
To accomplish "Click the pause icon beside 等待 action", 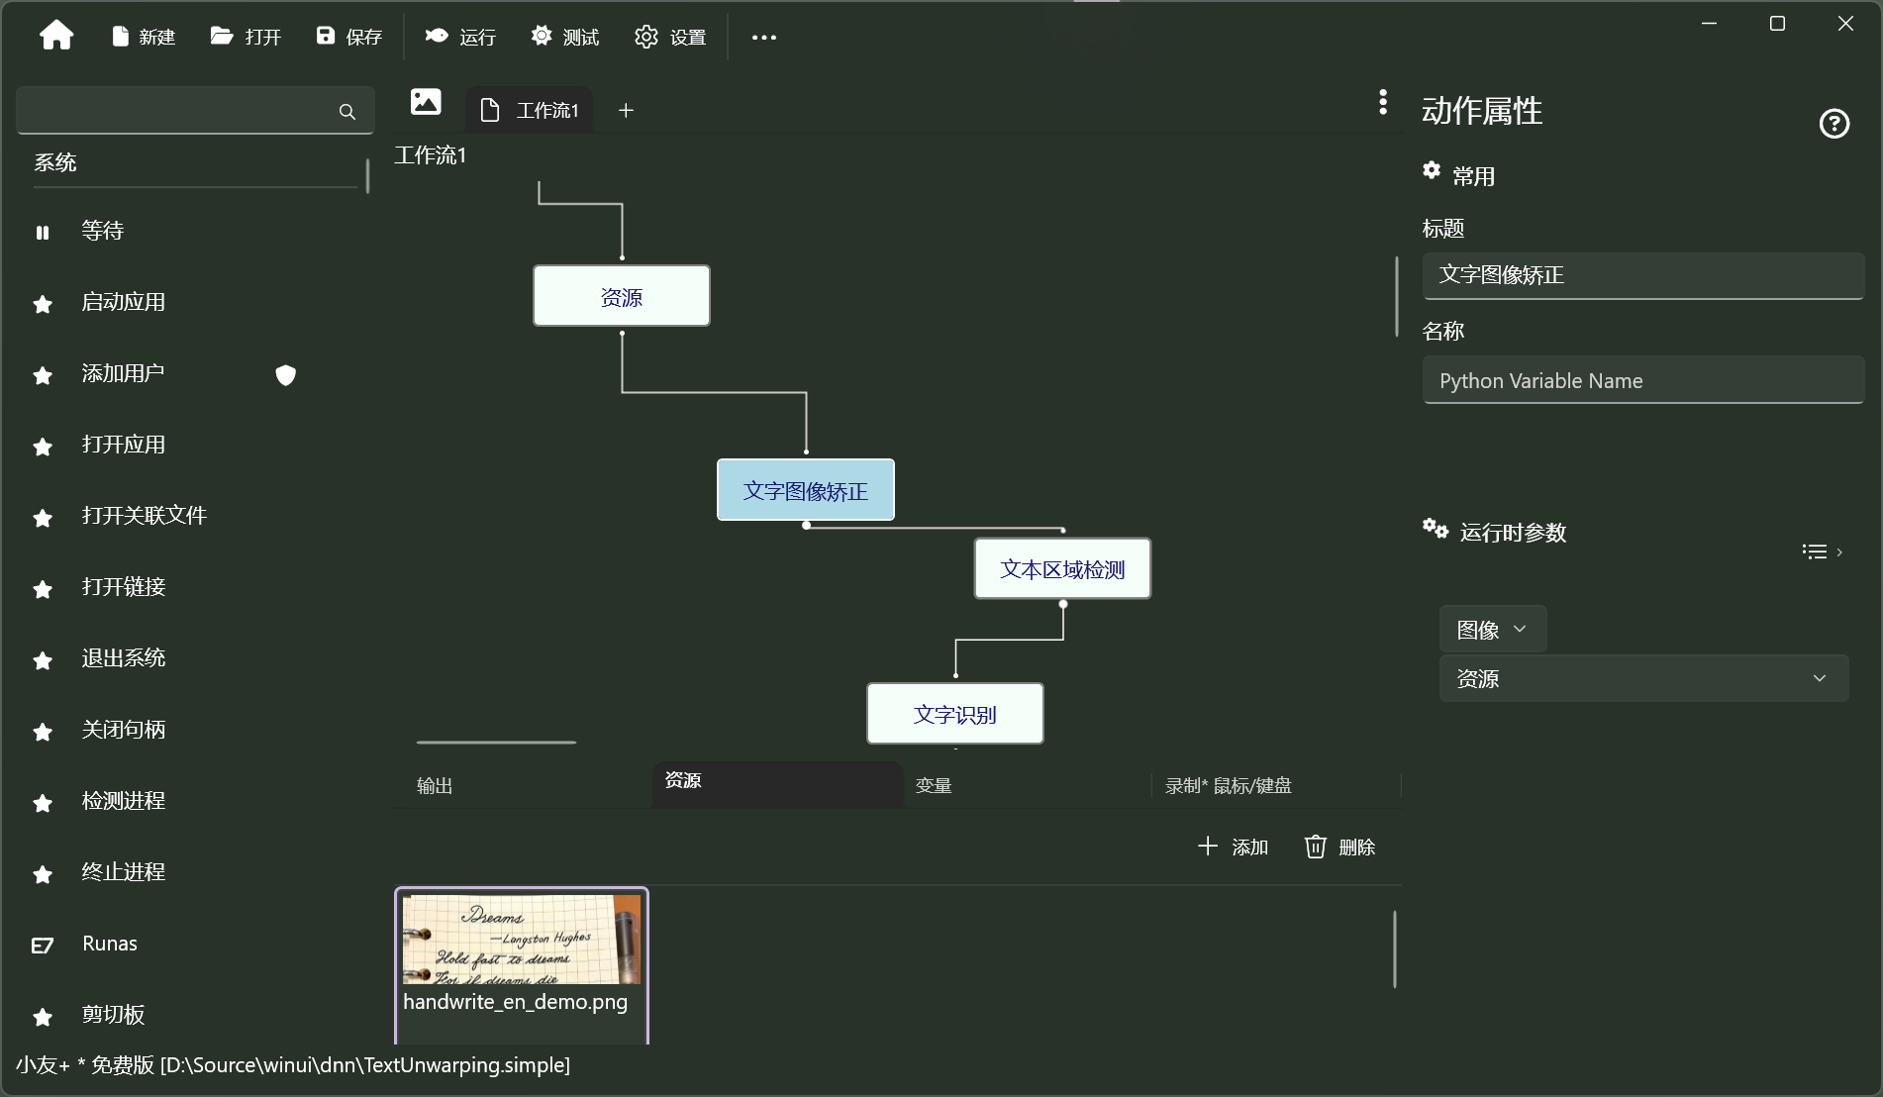I will 43,232.
